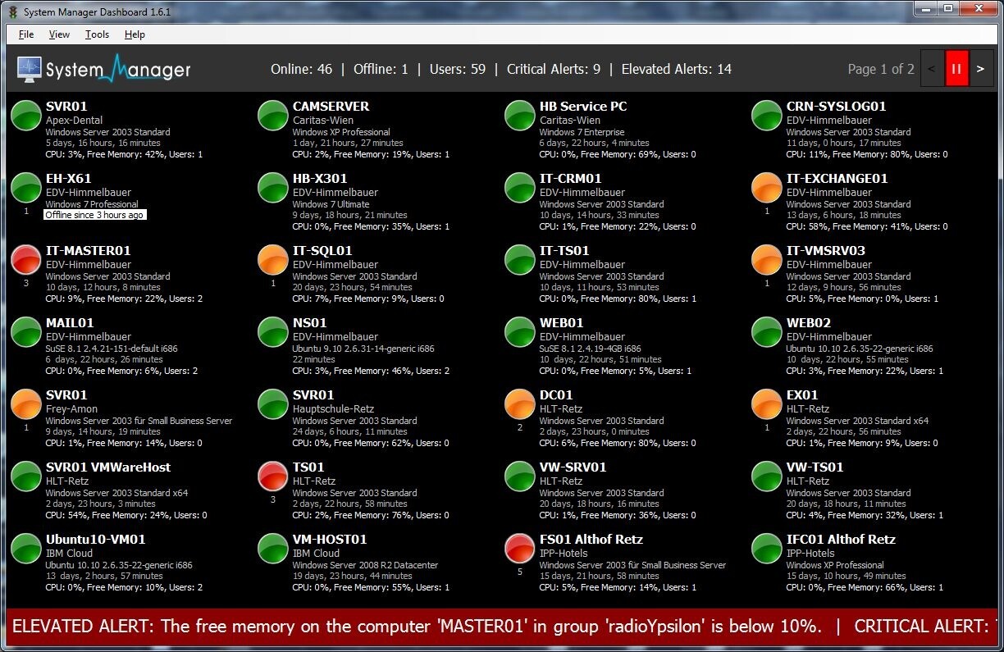Click the green status icon for Ubuntu10-VM01
Screen dimensions: 1004x652
[26, 549]
